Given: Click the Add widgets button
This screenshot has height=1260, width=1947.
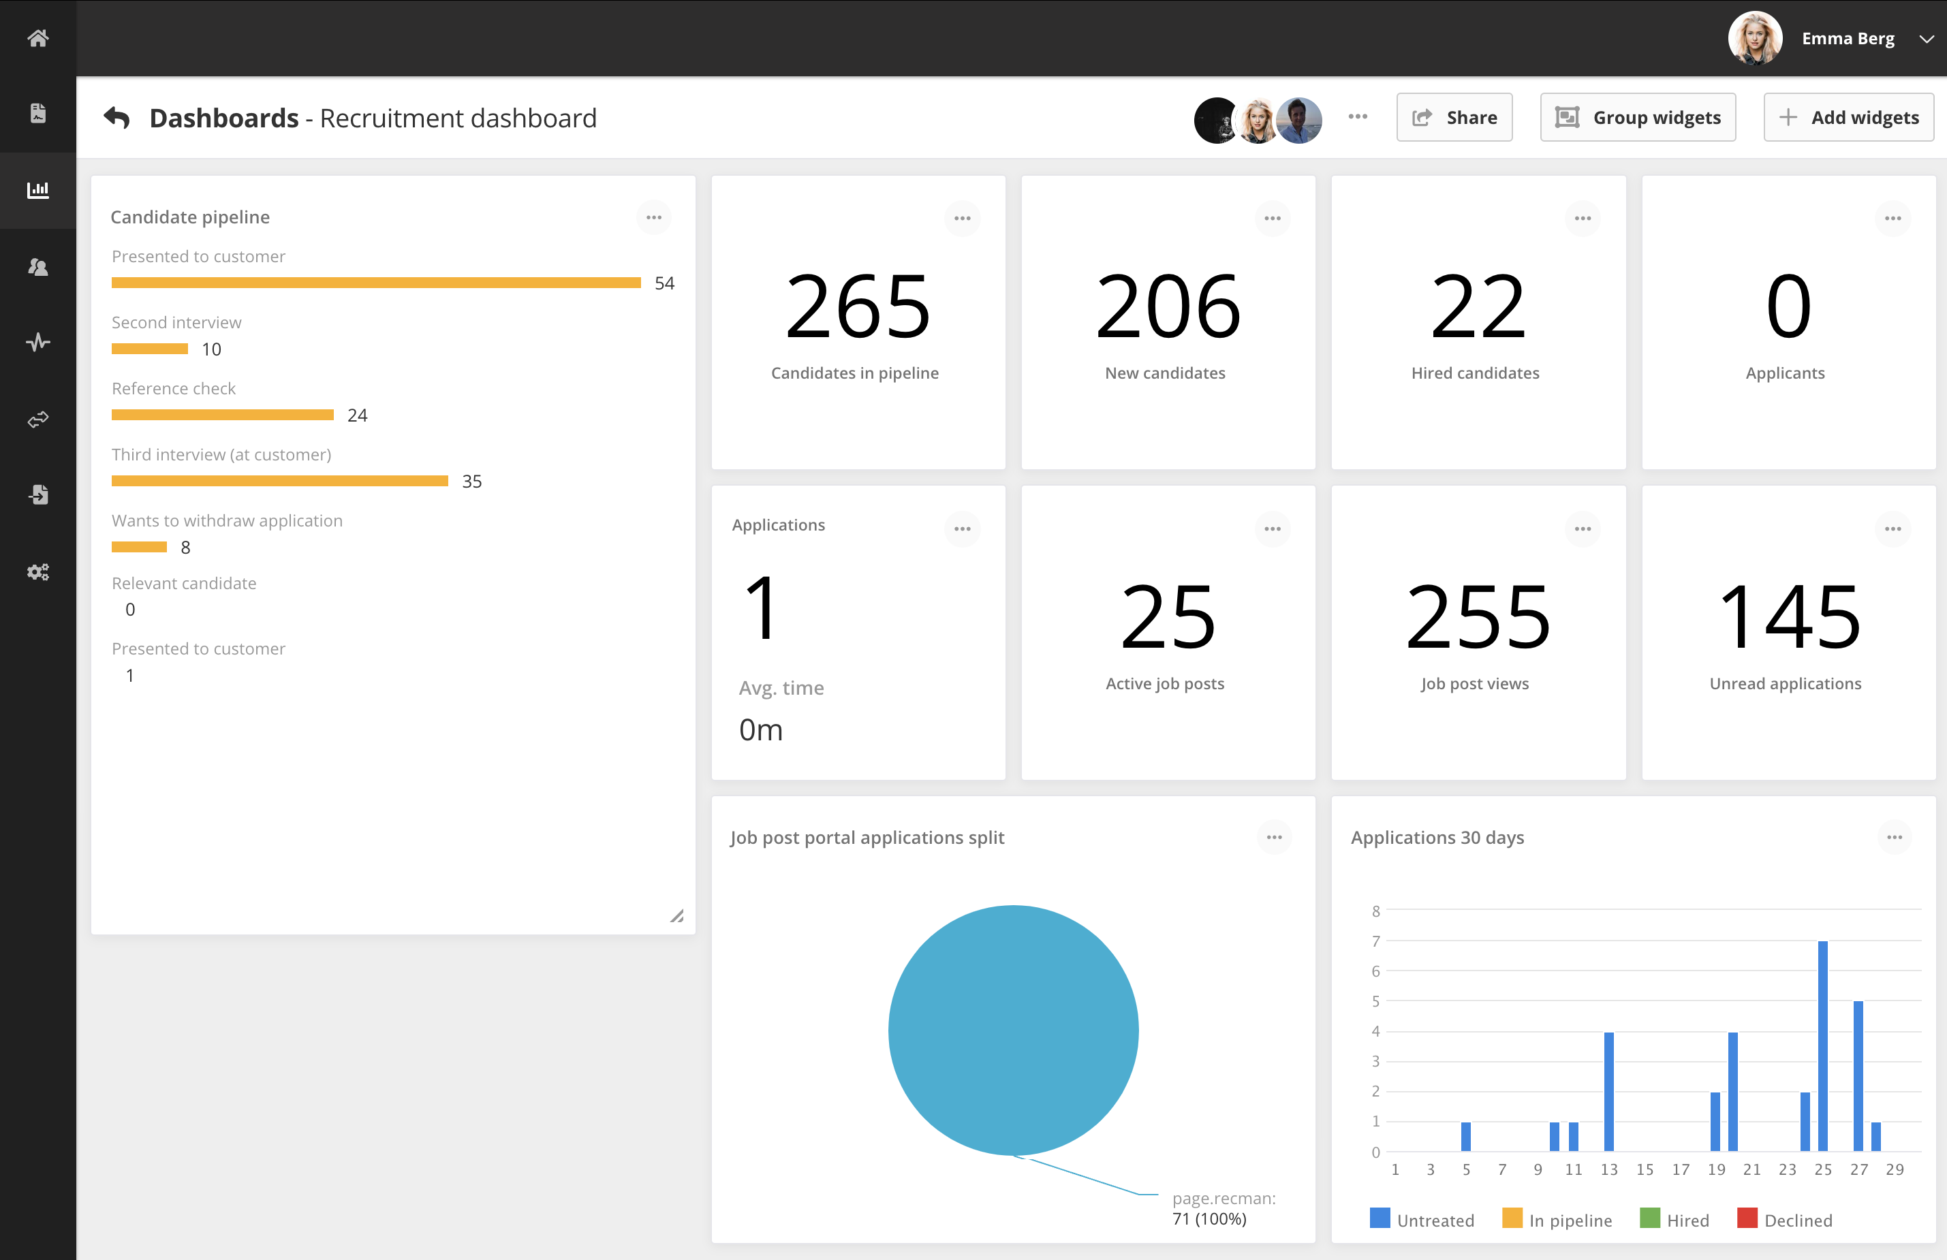Looking at the screenshot, I should [x=1848, y=118].
